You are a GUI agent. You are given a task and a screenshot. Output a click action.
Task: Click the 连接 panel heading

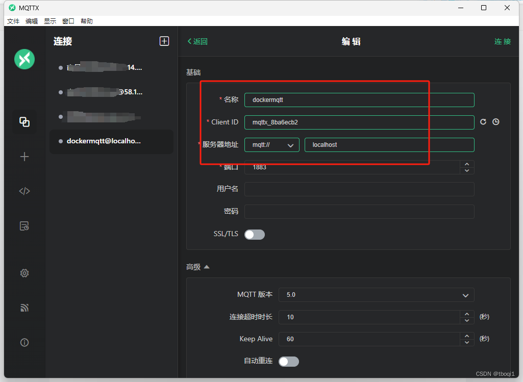click(x=63, y=41)
